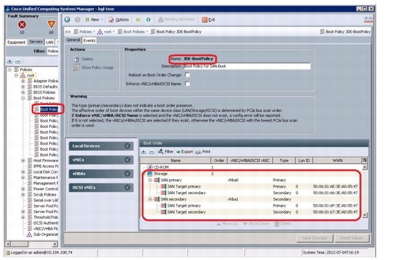Click the critical faults red icon
Viewport: 399px width, 260px height.
pos(22,25)
